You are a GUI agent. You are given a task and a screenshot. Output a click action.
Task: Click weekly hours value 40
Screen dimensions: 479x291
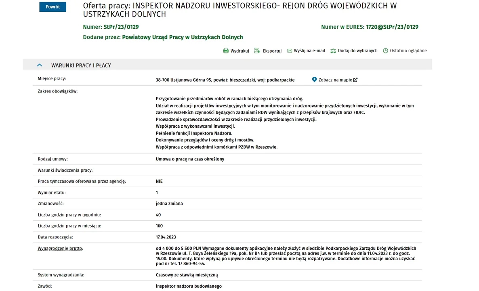(158, 215)
